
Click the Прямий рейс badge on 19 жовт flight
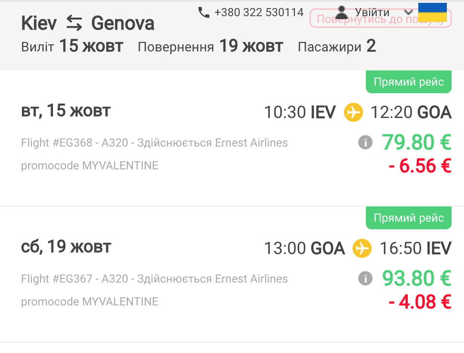[x=409, y=218]
